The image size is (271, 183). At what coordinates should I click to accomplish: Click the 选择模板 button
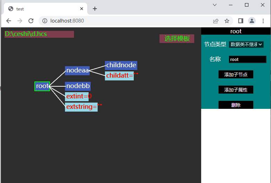tap(177, 38)
